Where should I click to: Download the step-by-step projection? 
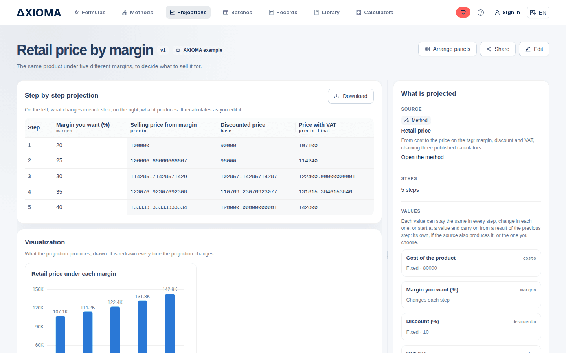point(351,96)
